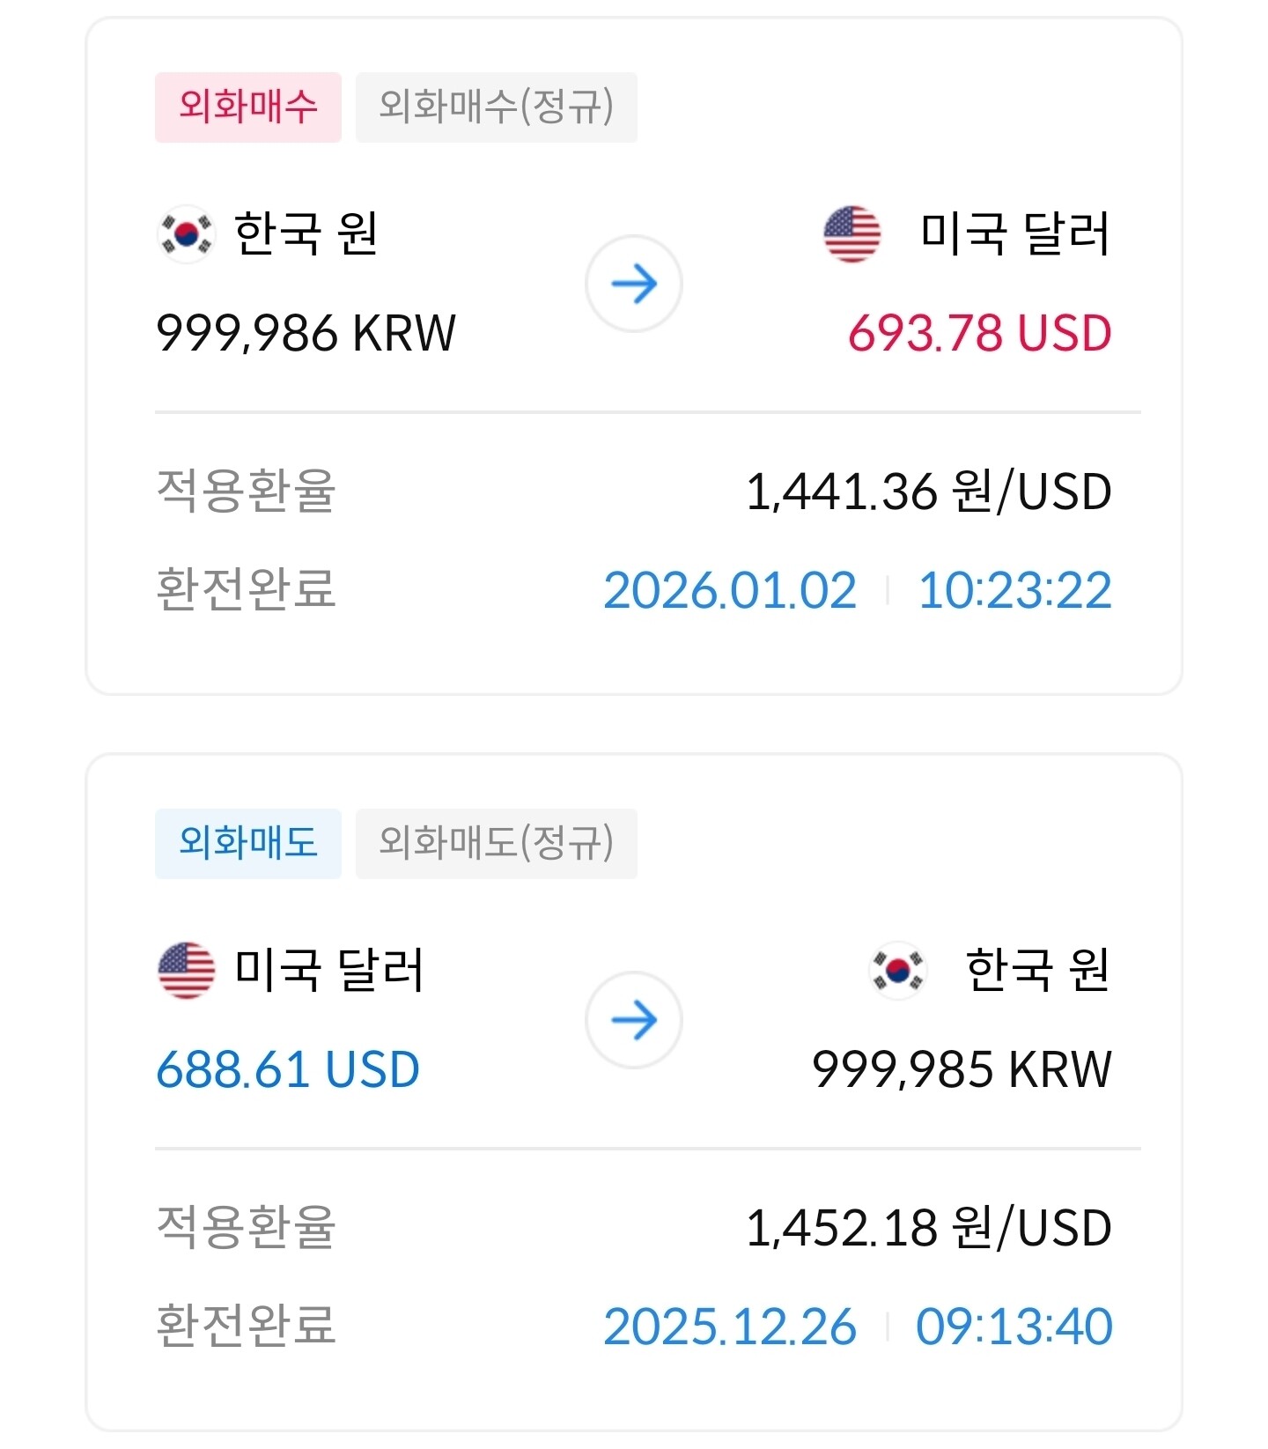Tap the Korean flag in the top card

pos(186,234)
